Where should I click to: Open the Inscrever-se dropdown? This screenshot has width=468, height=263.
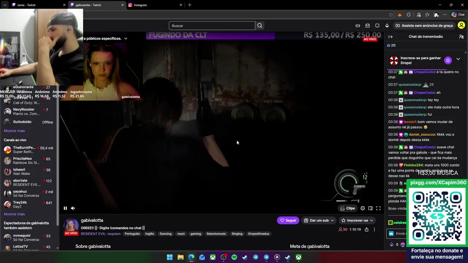357,220
